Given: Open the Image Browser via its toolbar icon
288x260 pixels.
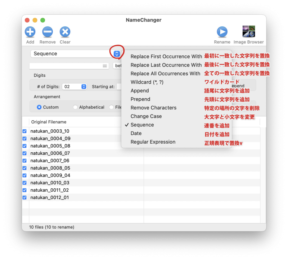Looking at the screenshot, I should pos(248,31).
